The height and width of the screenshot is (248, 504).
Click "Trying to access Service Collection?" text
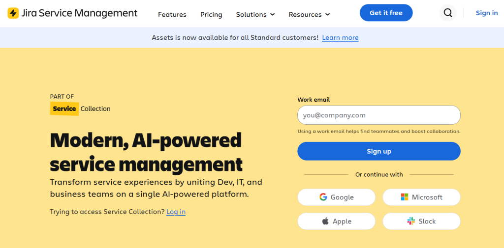pos(107,212)
